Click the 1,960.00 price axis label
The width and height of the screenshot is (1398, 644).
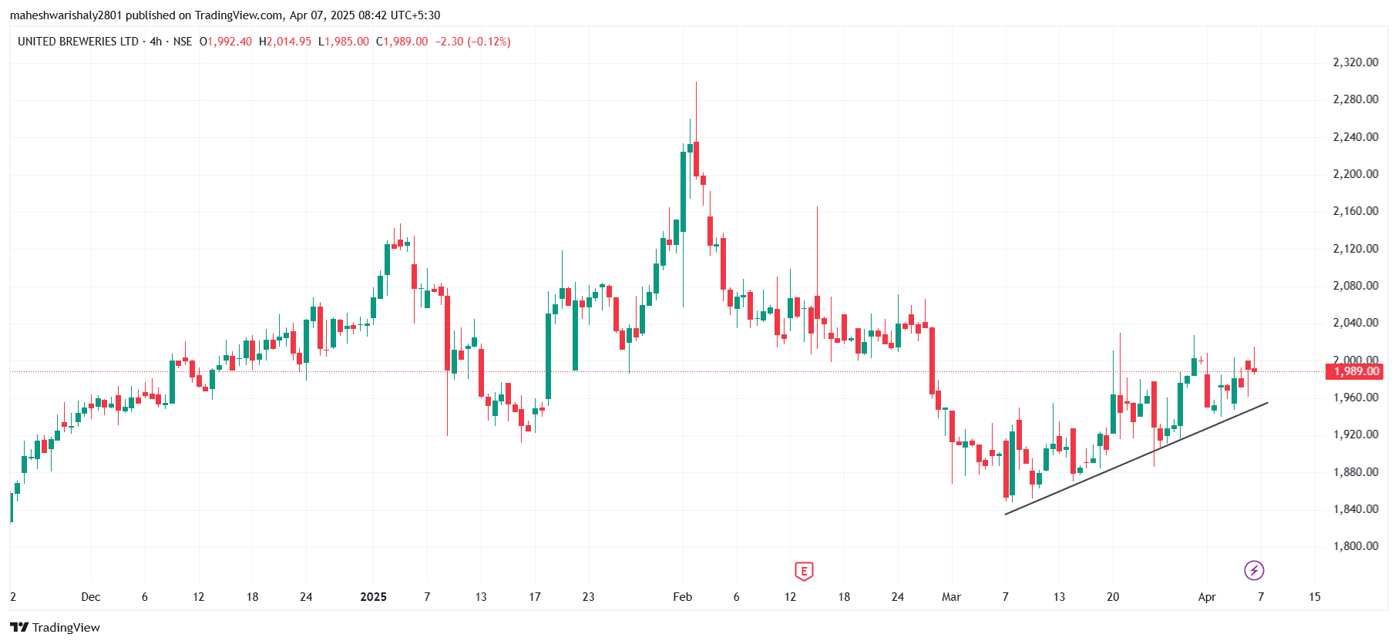(x=1356, y=397)
